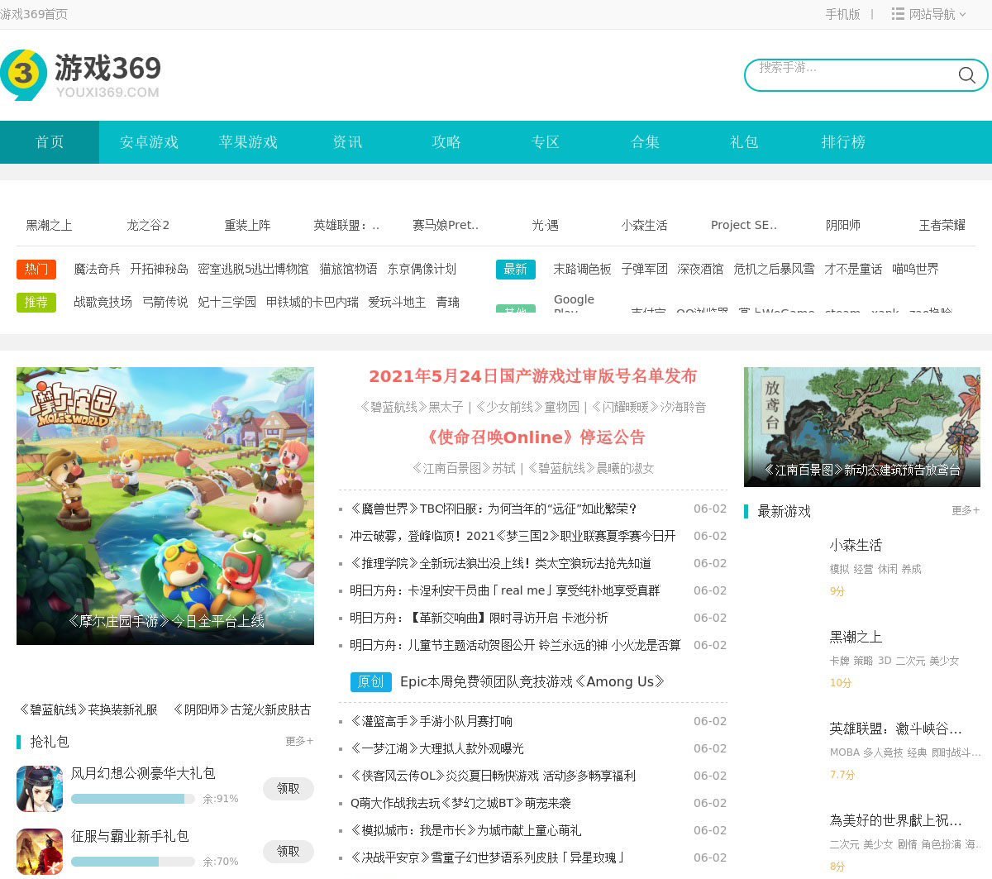Open the 江南百景图 news thumbnail
Viewport: 992px width, 879px height.
tap(861, 427)
